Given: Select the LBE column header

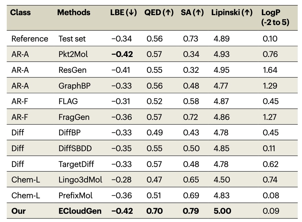Looking at the screenshot, I should [x=123, y=13].
